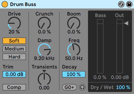The image size is (134, 94).
Task: Click the Out 0.00 dB readout
Action: click(x=120, y=77)
